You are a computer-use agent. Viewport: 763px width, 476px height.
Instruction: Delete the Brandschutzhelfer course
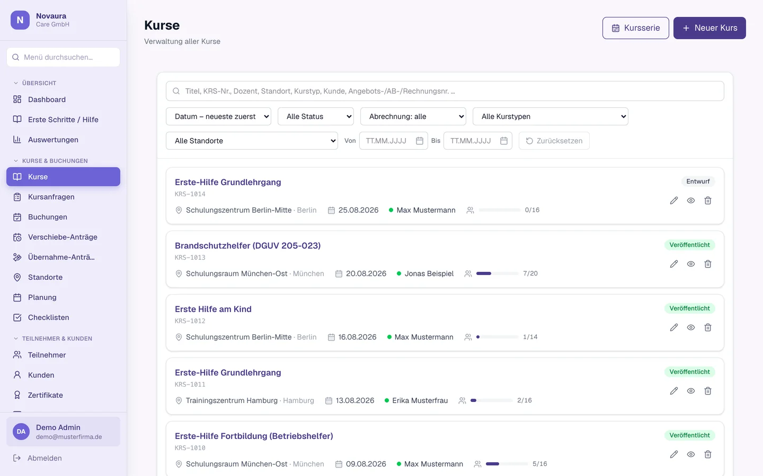point(708,264)
